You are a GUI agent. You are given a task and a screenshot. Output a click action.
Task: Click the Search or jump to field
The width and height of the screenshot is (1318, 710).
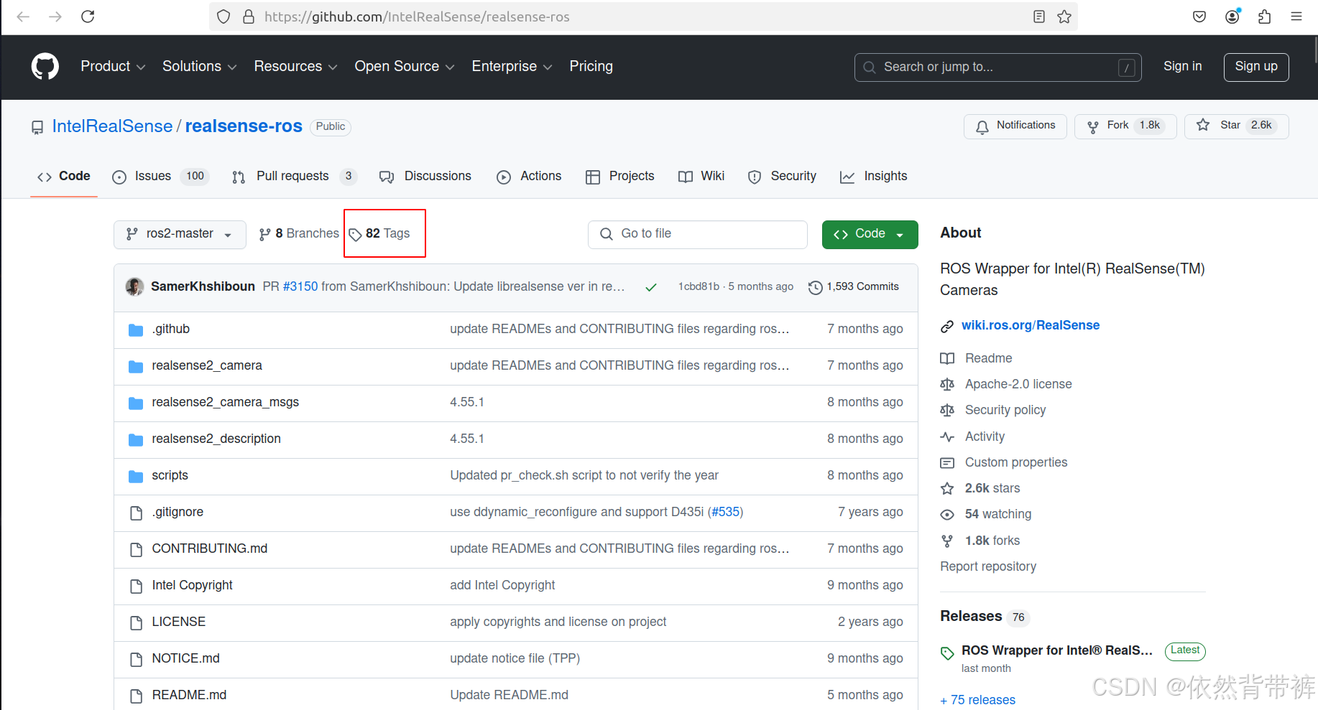tap(997, 67)
